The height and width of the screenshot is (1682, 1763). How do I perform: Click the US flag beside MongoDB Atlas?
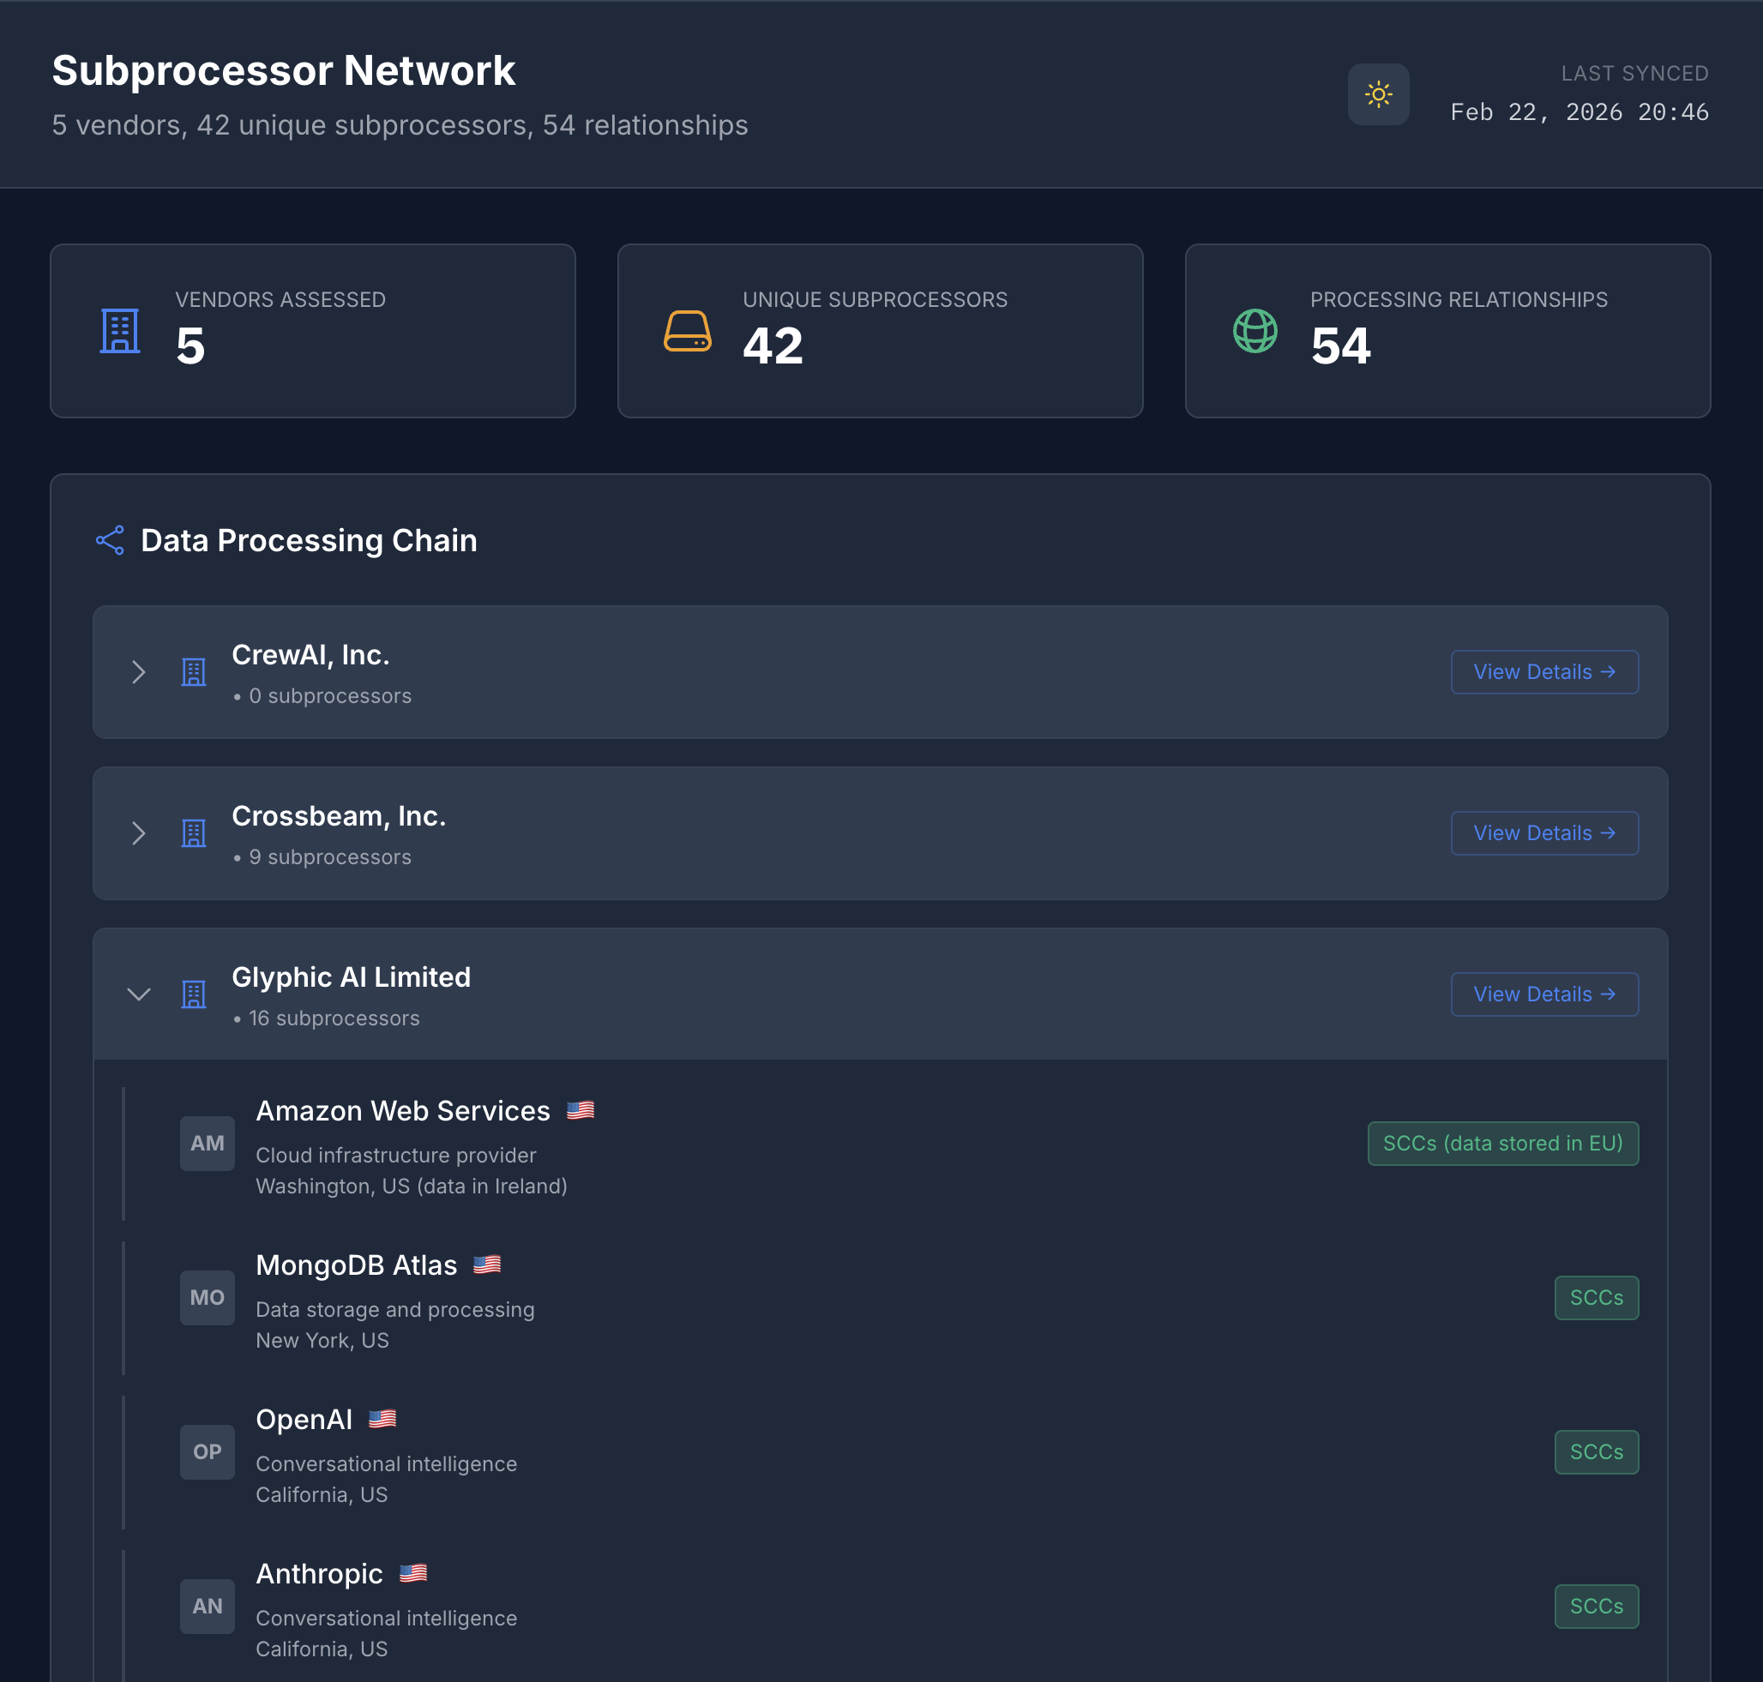pyautogui.click(x=487, y=1265)
